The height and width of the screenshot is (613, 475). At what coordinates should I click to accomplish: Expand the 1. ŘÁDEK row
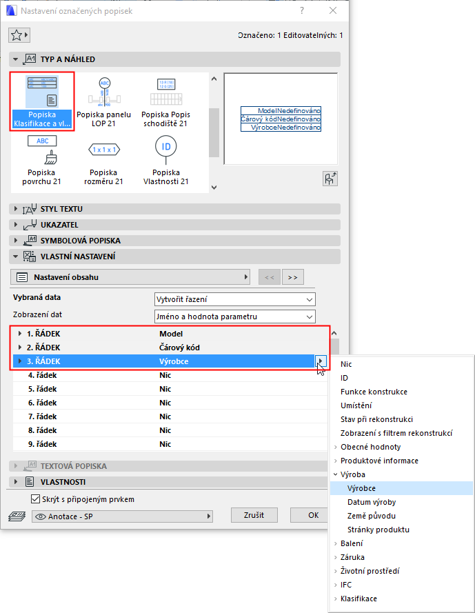point(20,334)
